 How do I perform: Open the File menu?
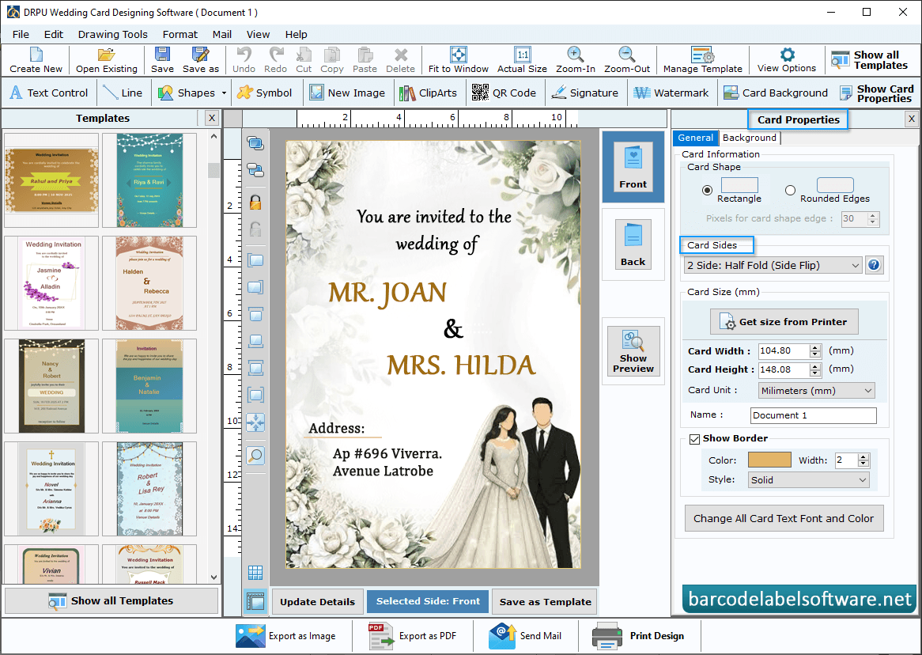tap(21, 34)
